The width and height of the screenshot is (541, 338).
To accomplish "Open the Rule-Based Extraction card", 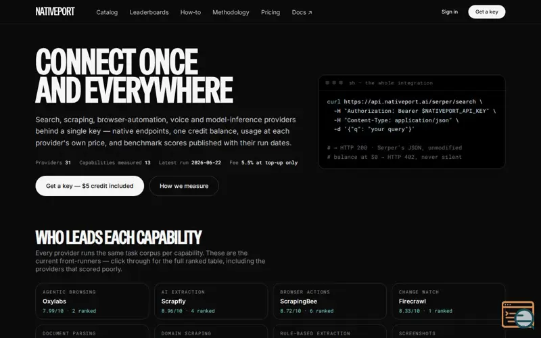I will click(x=329, y=332).
